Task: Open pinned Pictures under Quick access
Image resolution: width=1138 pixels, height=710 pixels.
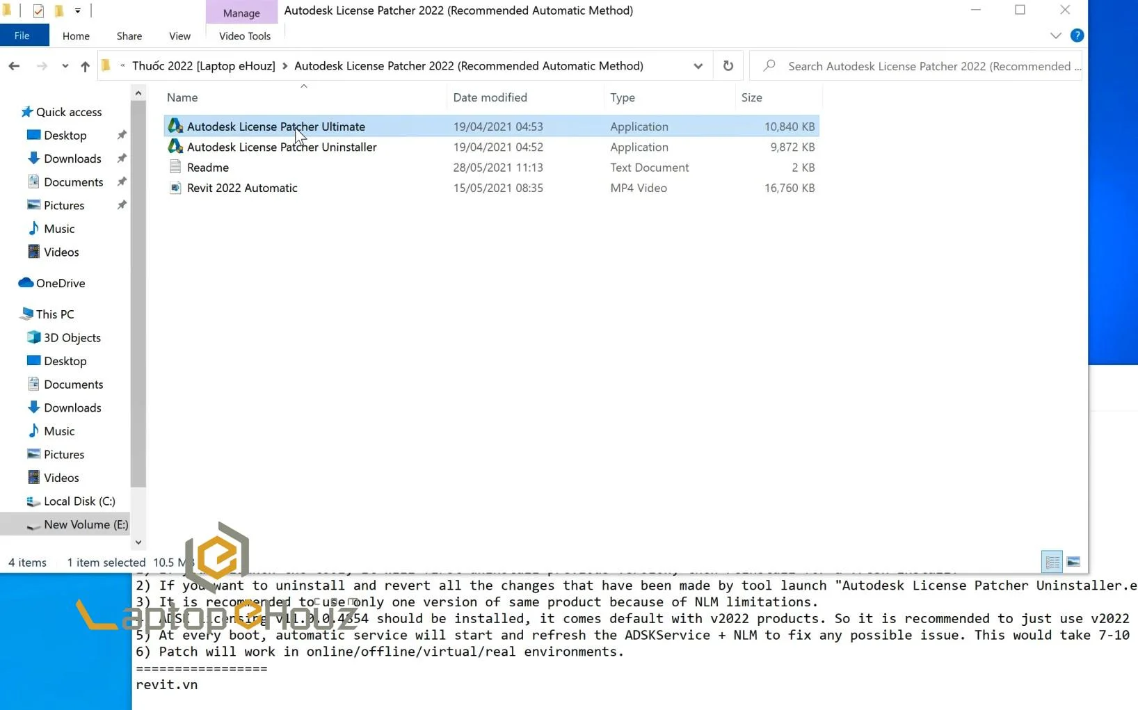Action: [x=63, y=205]
